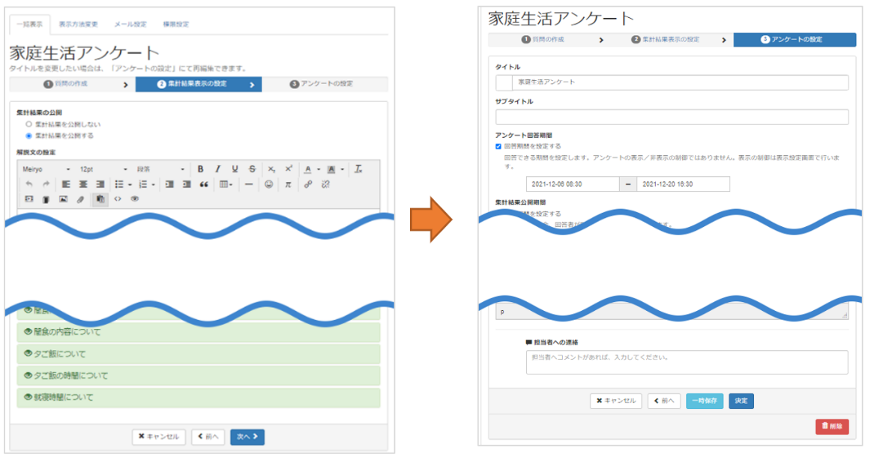Apply italic formatting in the editor
This screenshot has width=874, height=457.
pos(218,169)
